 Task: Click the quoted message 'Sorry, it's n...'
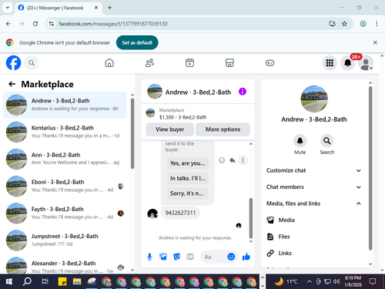tap(188, 193)
